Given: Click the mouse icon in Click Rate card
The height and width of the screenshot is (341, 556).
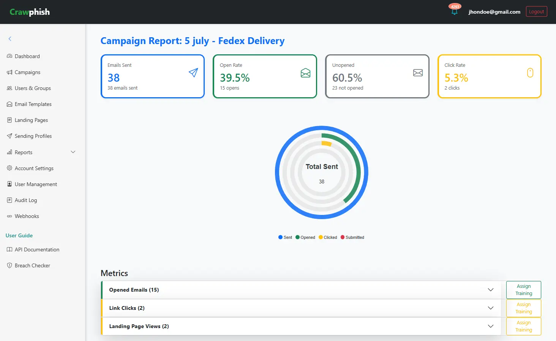Looking at the screenshot, I should (x=530, y=73).
